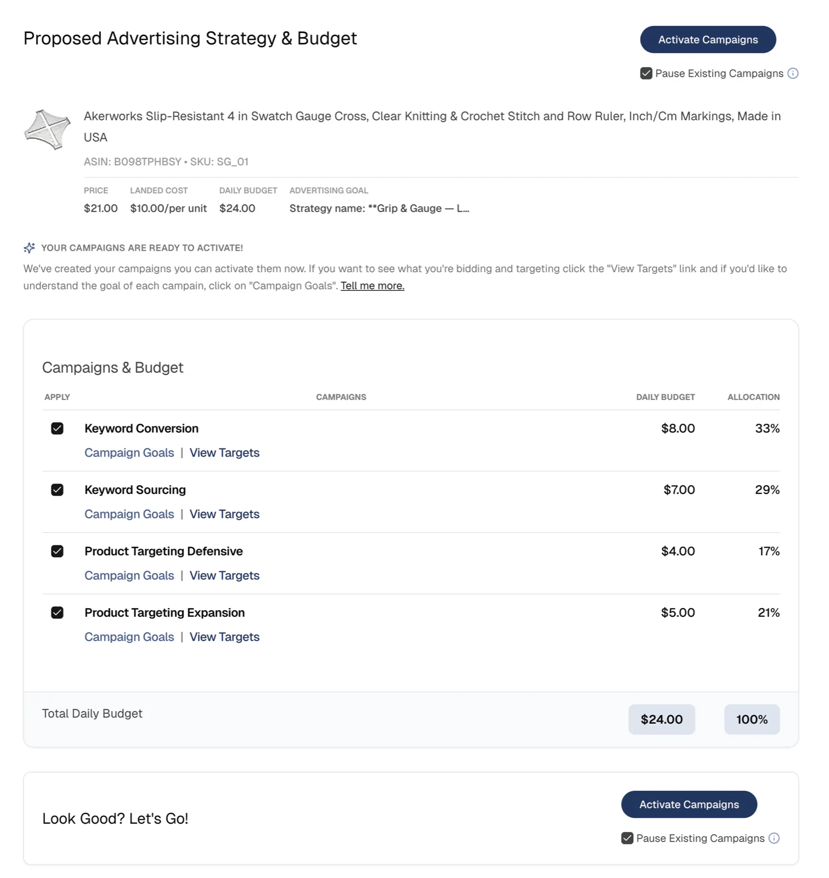Click the swatch gauge product thumbnail
Image resolution: width=829 pixels, height=878 pixels.
47,130
